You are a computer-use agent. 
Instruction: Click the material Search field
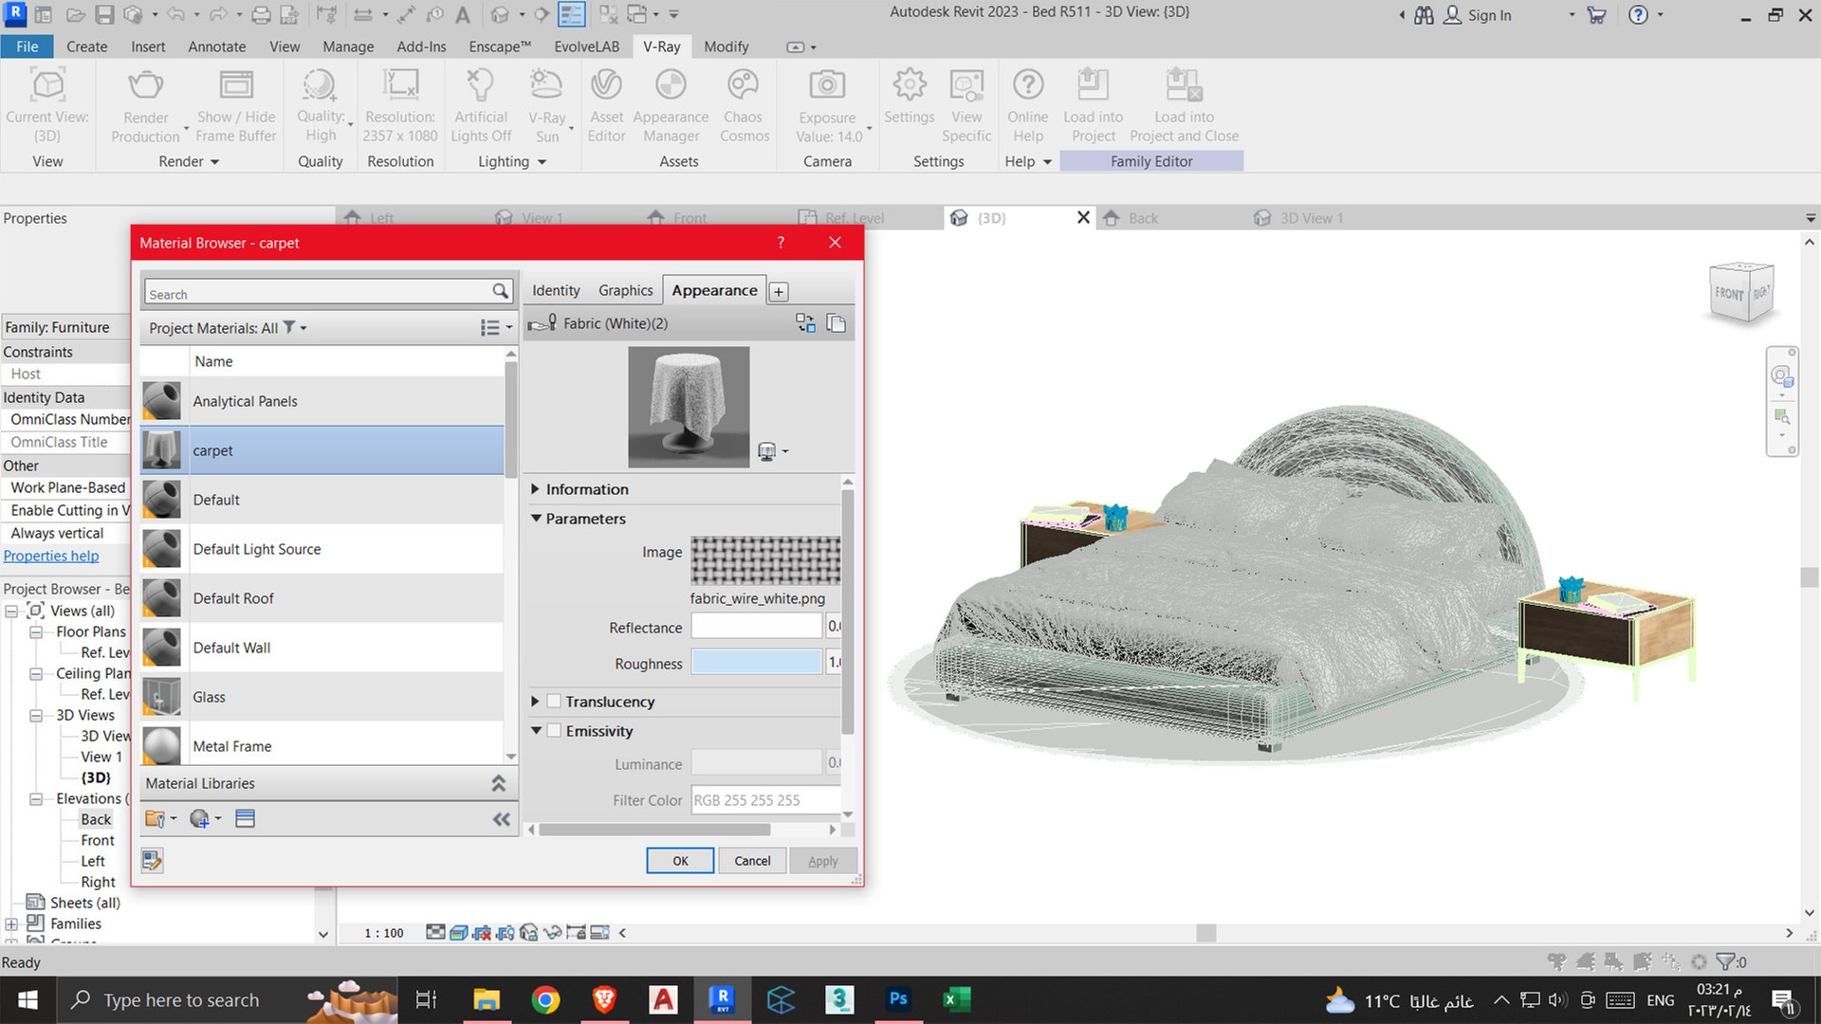coord(318,293)
